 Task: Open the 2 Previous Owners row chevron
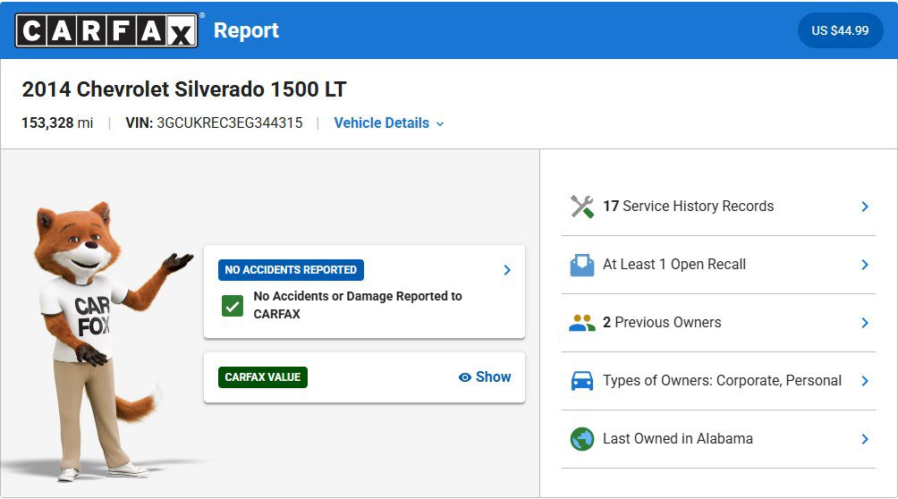point(865,323)
